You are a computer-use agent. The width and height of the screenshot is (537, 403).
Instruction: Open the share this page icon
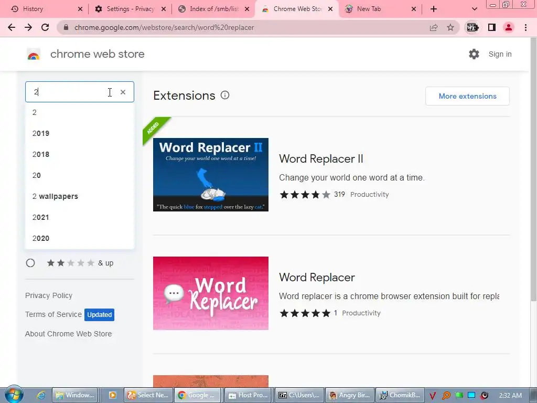pyautogui.click(x=434, y=27)
